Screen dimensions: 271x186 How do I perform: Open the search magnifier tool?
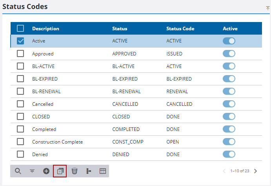point(18,171)
